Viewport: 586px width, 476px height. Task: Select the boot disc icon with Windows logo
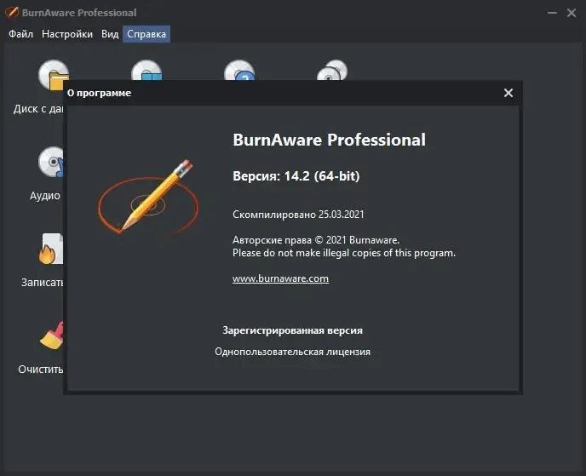pyautogui.click(x=146, y=70)
